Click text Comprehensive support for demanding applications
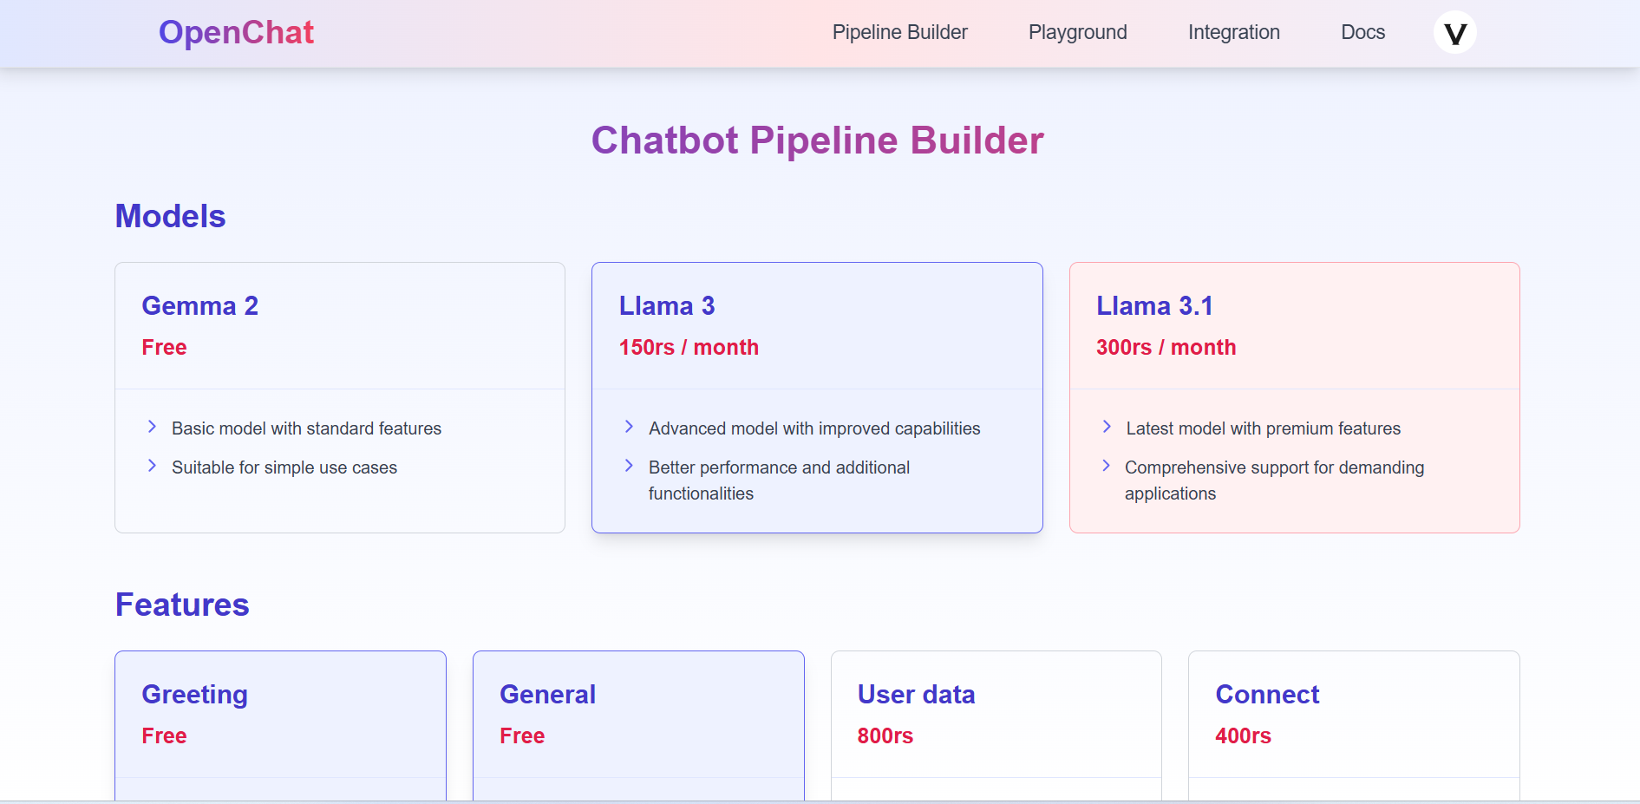This screenshot has height=804, width=1640. click(1274, 480)
